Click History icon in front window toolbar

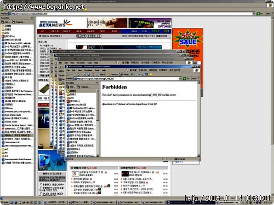click(132, 74)
